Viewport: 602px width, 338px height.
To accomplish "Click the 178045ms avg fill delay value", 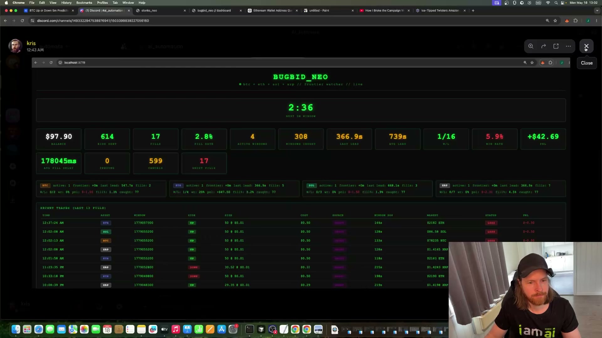I will [59, 161].
